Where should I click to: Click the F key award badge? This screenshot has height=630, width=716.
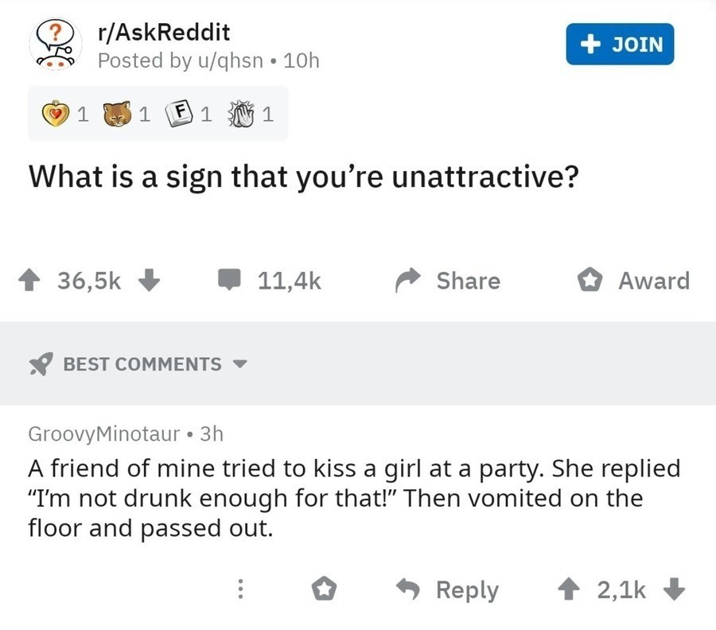[x=180, y=115]
